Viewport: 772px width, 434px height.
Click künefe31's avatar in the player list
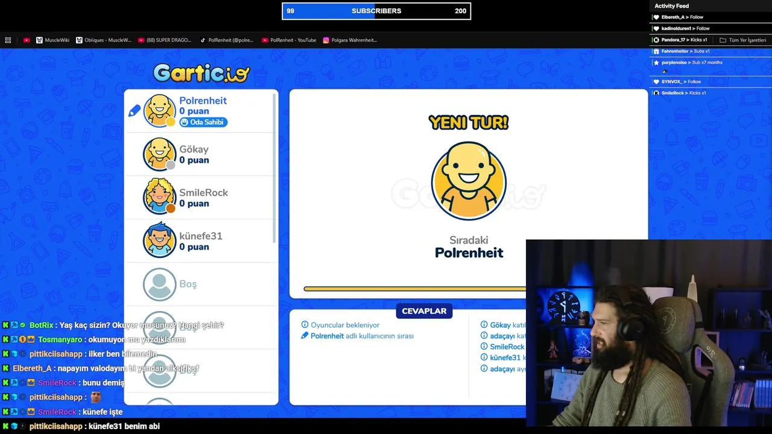[160, 241]
